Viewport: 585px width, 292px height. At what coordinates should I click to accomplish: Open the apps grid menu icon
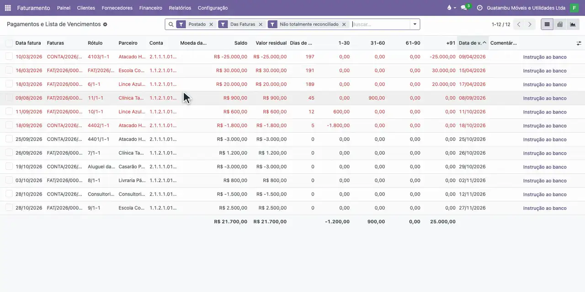point(8,8)
